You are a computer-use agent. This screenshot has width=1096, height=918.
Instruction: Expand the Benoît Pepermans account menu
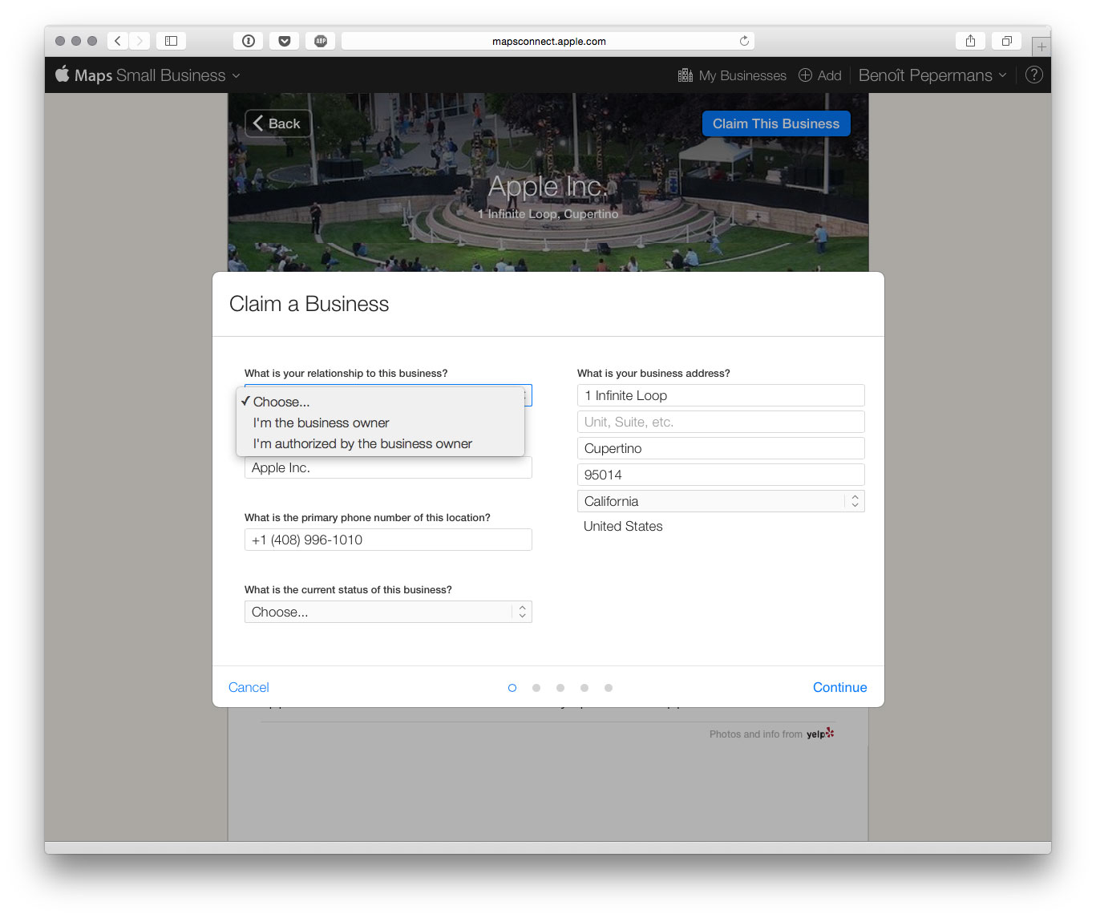point(932,75)
